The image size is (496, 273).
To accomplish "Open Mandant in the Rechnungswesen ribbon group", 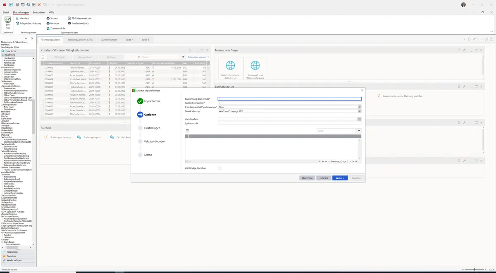I will click(x=22, y=18).
